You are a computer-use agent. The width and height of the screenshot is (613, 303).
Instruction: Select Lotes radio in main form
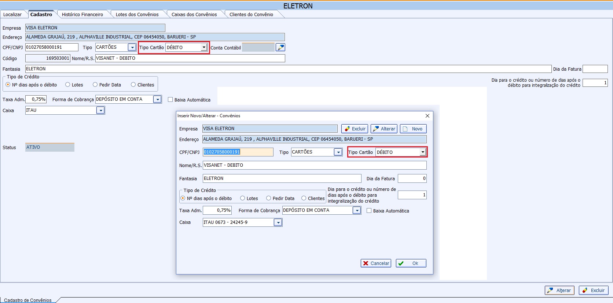click(67, 85)
